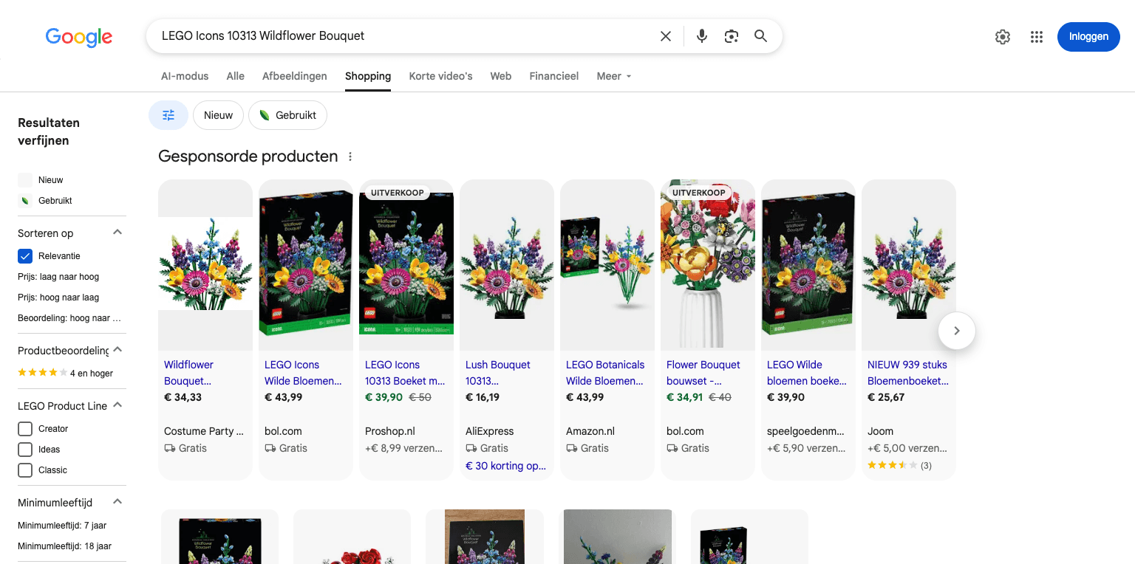
Task: Submit the search with the magnifier icon
Action: point(761,36)
